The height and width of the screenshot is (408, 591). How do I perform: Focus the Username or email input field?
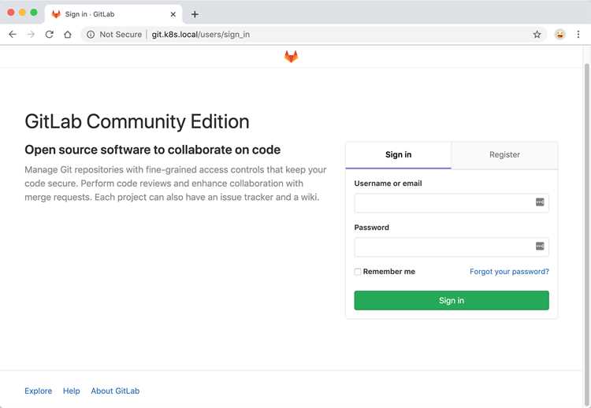pos(452,203)
